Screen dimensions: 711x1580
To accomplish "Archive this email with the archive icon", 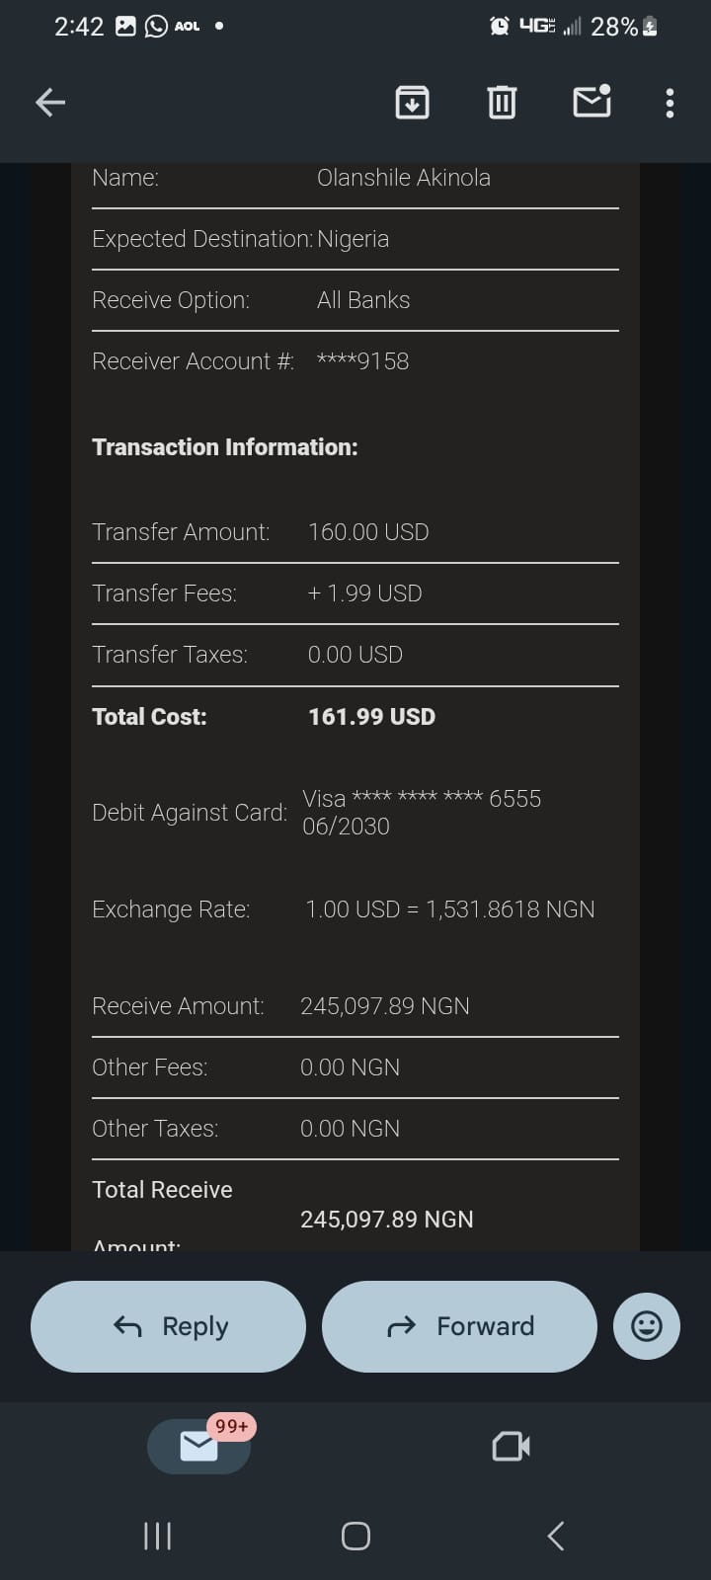I will (x=412, y=102).
